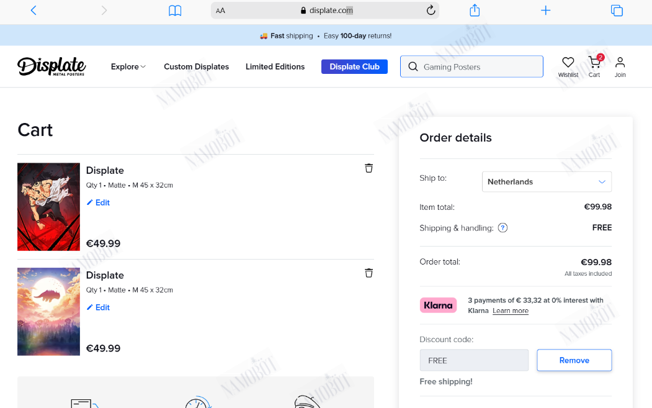Screen dimensions: 652x408
Task: Expand the Explore menu
Action: (128, 66)
